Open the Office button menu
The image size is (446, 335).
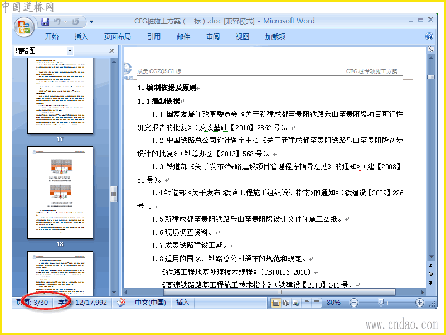24,27
